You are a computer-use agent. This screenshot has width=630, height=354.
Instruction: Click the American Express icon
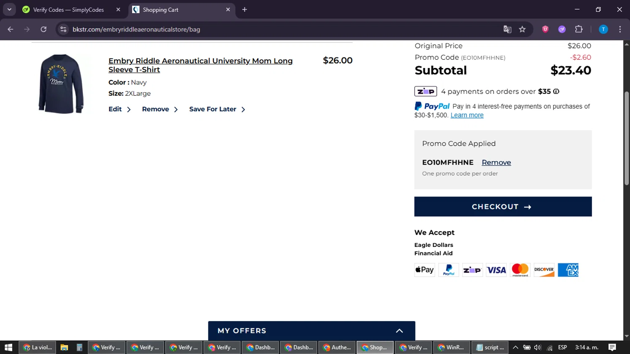pyautogui.click(x=568, y=270)
